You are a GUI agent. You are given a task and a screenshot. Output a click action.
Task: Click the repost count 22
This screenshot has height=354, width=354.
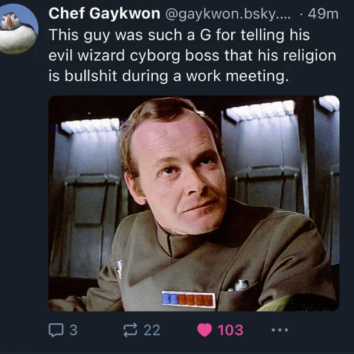(152, 330)
